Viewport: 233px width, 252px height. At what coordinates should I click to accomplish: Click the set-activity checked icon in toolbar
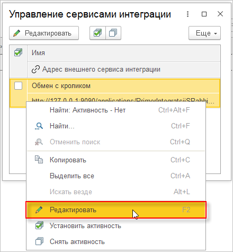coord(97,33)
